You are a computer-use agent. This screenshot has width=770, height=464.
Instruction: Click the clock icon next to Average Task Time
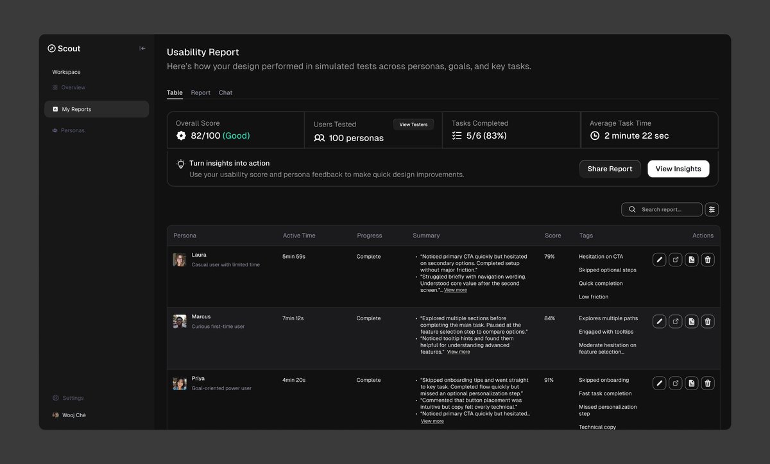point(594,136)
